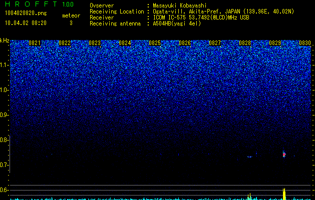Click the kHz axis unit label

pos(5,40)
